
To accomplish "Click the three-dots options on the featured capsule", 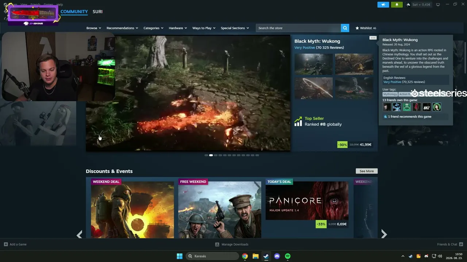I will [x=373, y=38].
